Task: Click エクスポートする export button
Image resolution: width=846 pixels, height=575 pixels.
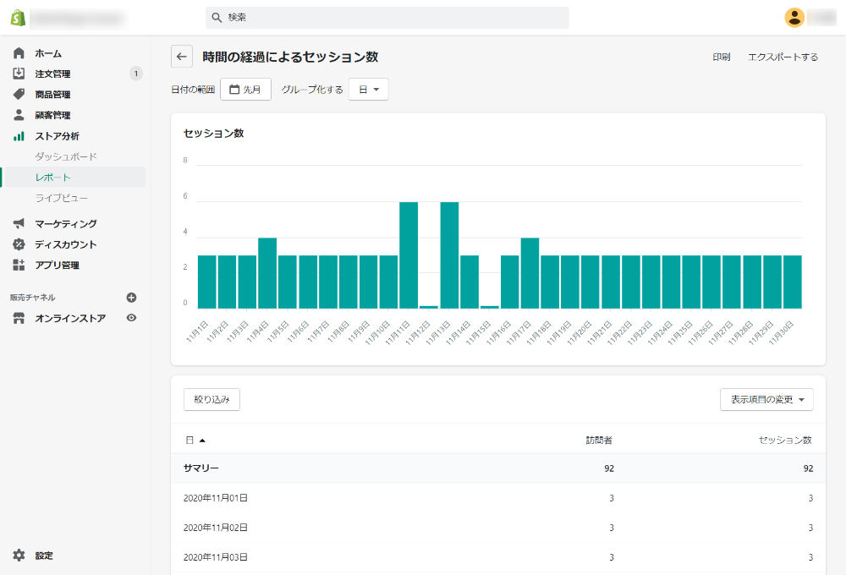Action: click(783, 57)
